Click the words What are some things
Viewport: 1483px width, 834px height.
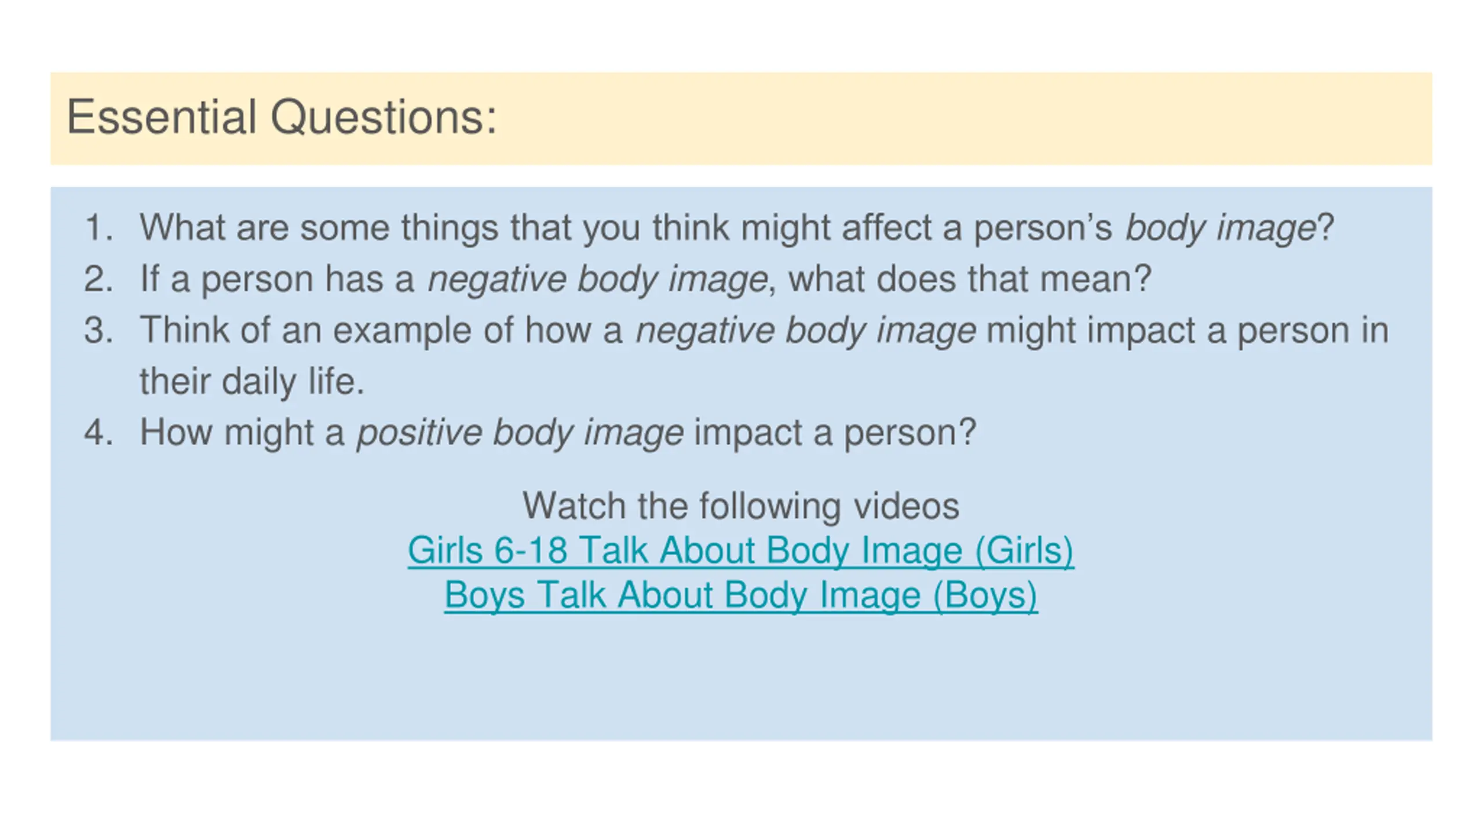319,227
